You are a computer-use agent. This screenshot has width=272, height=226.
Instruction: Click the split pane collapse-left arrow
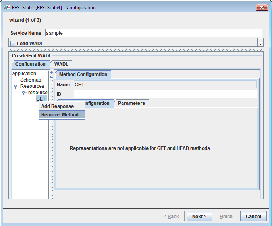[x=51, y=72]
